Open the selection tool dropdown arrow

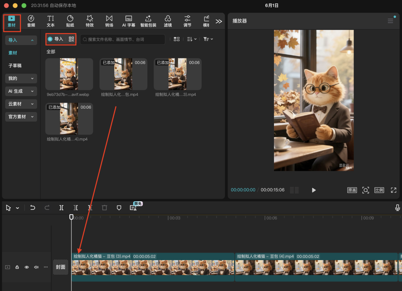pos(17,208)
